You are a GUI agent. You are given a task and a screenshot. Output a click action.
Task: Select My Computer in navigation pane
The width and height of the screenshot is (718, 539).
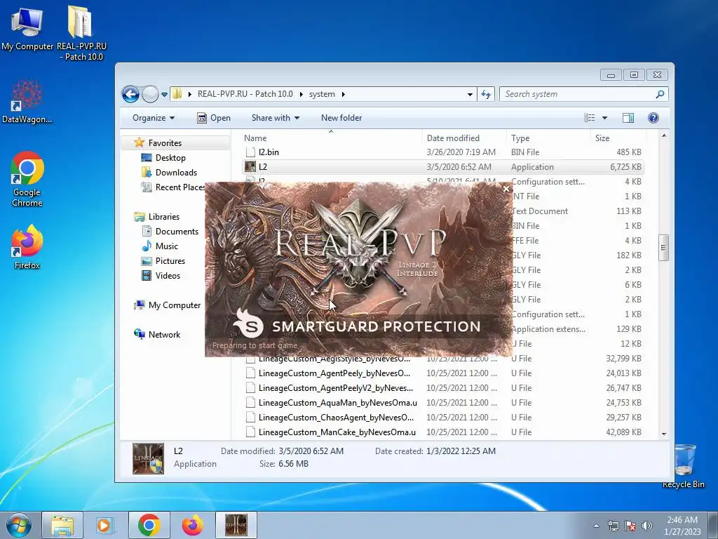167,305
